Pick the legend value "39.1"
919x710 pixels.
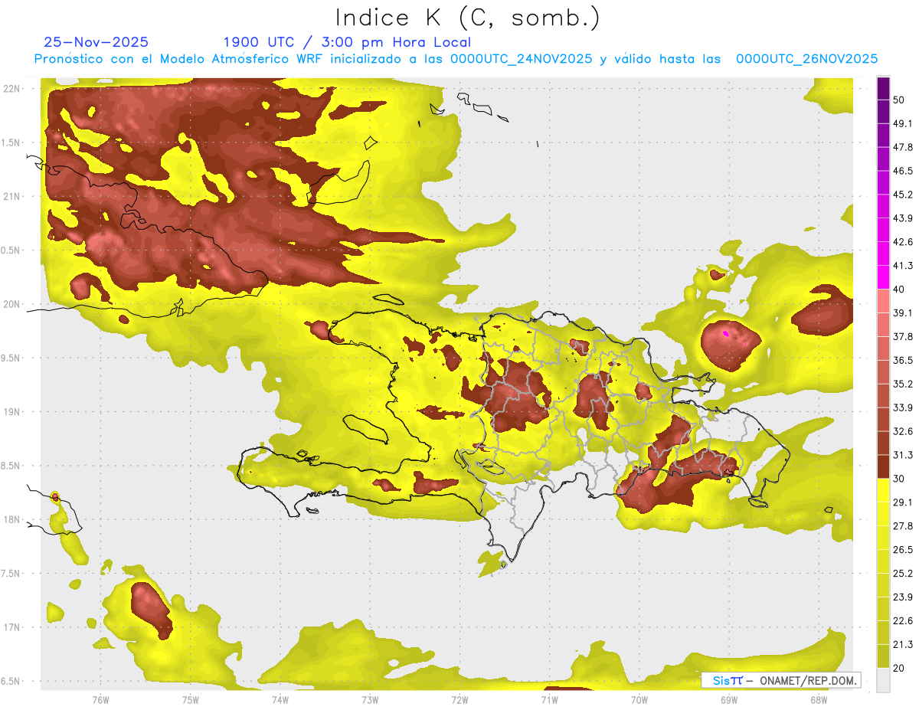pos(903,313)
